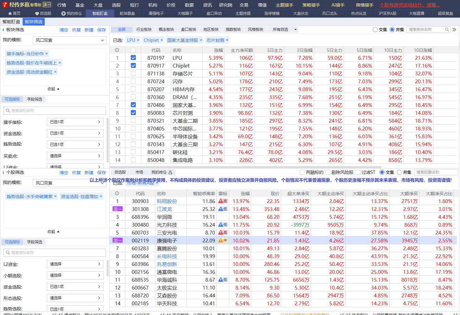Click the search magnifier in the sector search box

pyautogui.click(x=447, y=30)
